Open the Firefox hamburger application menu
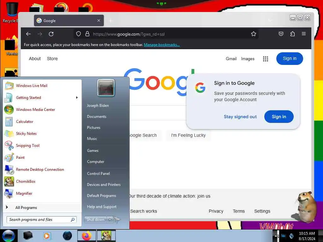This screenshot has width=323, height=242. click(304, 34)
